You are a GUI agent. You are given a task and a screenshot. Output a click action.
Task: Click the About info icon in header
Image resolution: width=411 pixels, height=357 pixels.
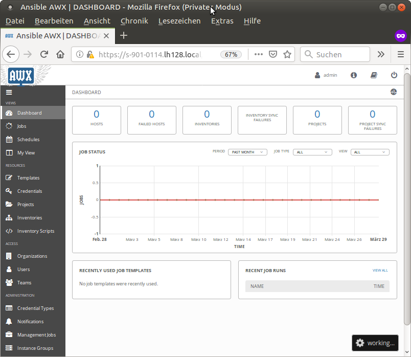pos(354,75)
